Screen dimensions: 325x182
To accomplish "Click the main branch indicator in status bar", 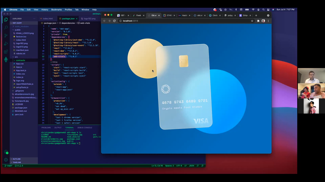I will click(x=8, y=166).
